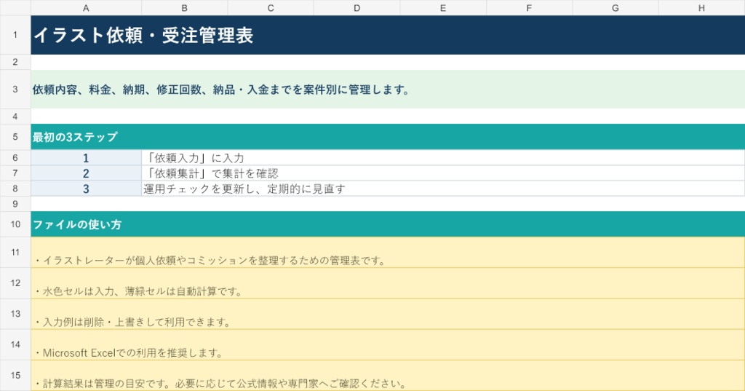Select column H header

pyautogui.click(x=702, y=7)
